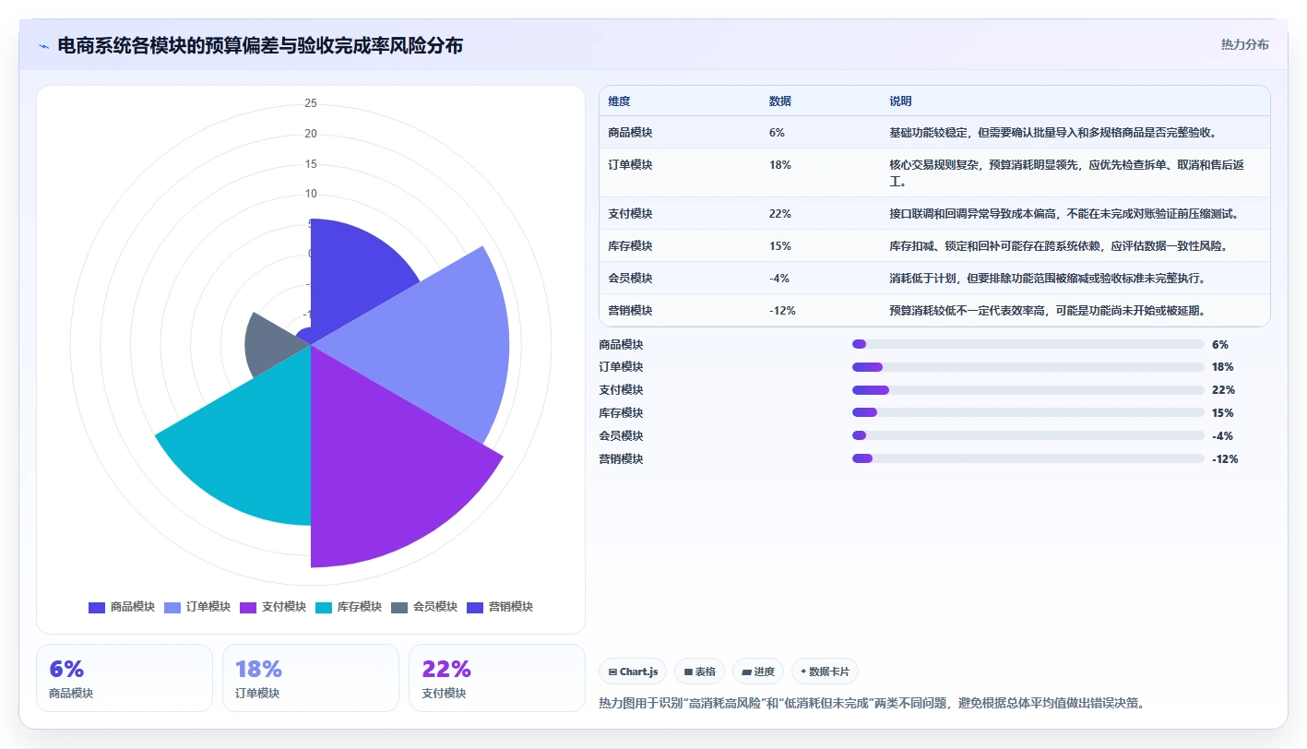Select 会员模块 cell in the table
1307x749 pixels.
tap(631, 279)
